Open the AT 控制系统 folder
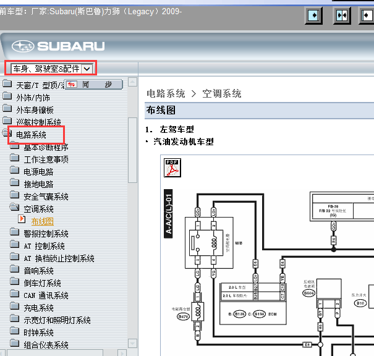Screen dimensions: 374x356 (44, 246)
